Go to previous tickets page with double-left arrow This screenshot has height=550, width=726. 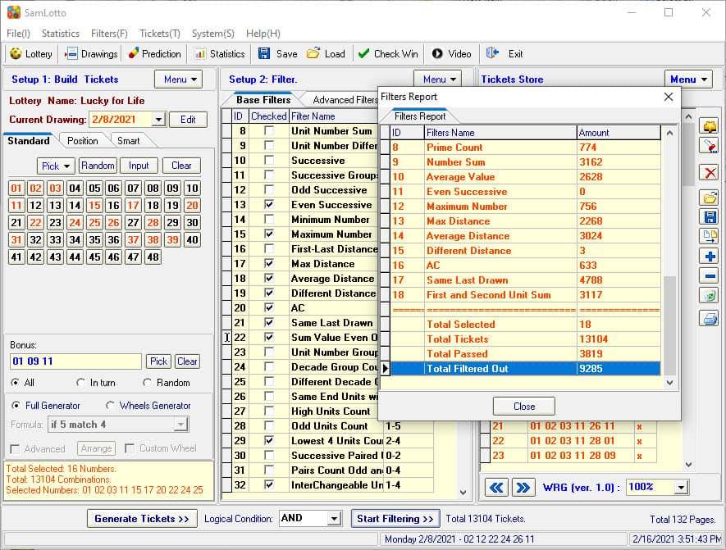click(x=497, y=487)
